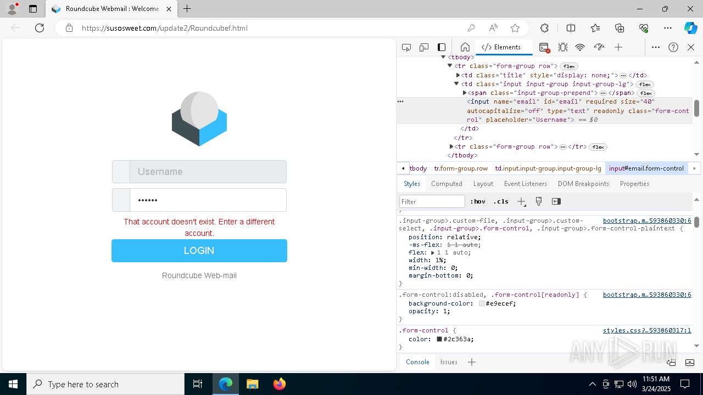703x395 pixels.
Task: Toggle flex badge on collapsed tr row
Action: [x=598, y=147]
